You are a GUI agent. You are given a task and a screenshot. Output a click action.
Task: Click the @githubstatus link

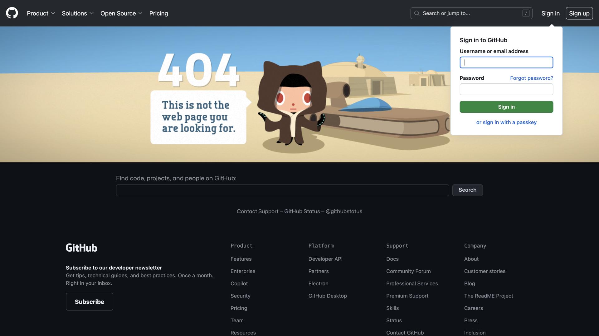click(x=344, y=211)
